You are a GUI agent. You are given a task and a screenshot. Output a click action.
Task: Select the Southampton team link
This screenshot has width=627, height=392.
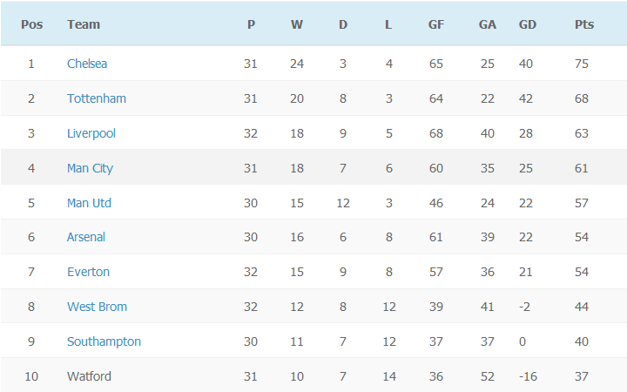[104, 341]
